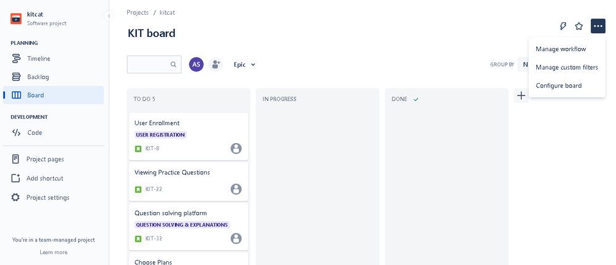Choose Configure board from the menu

coord(567,86)
